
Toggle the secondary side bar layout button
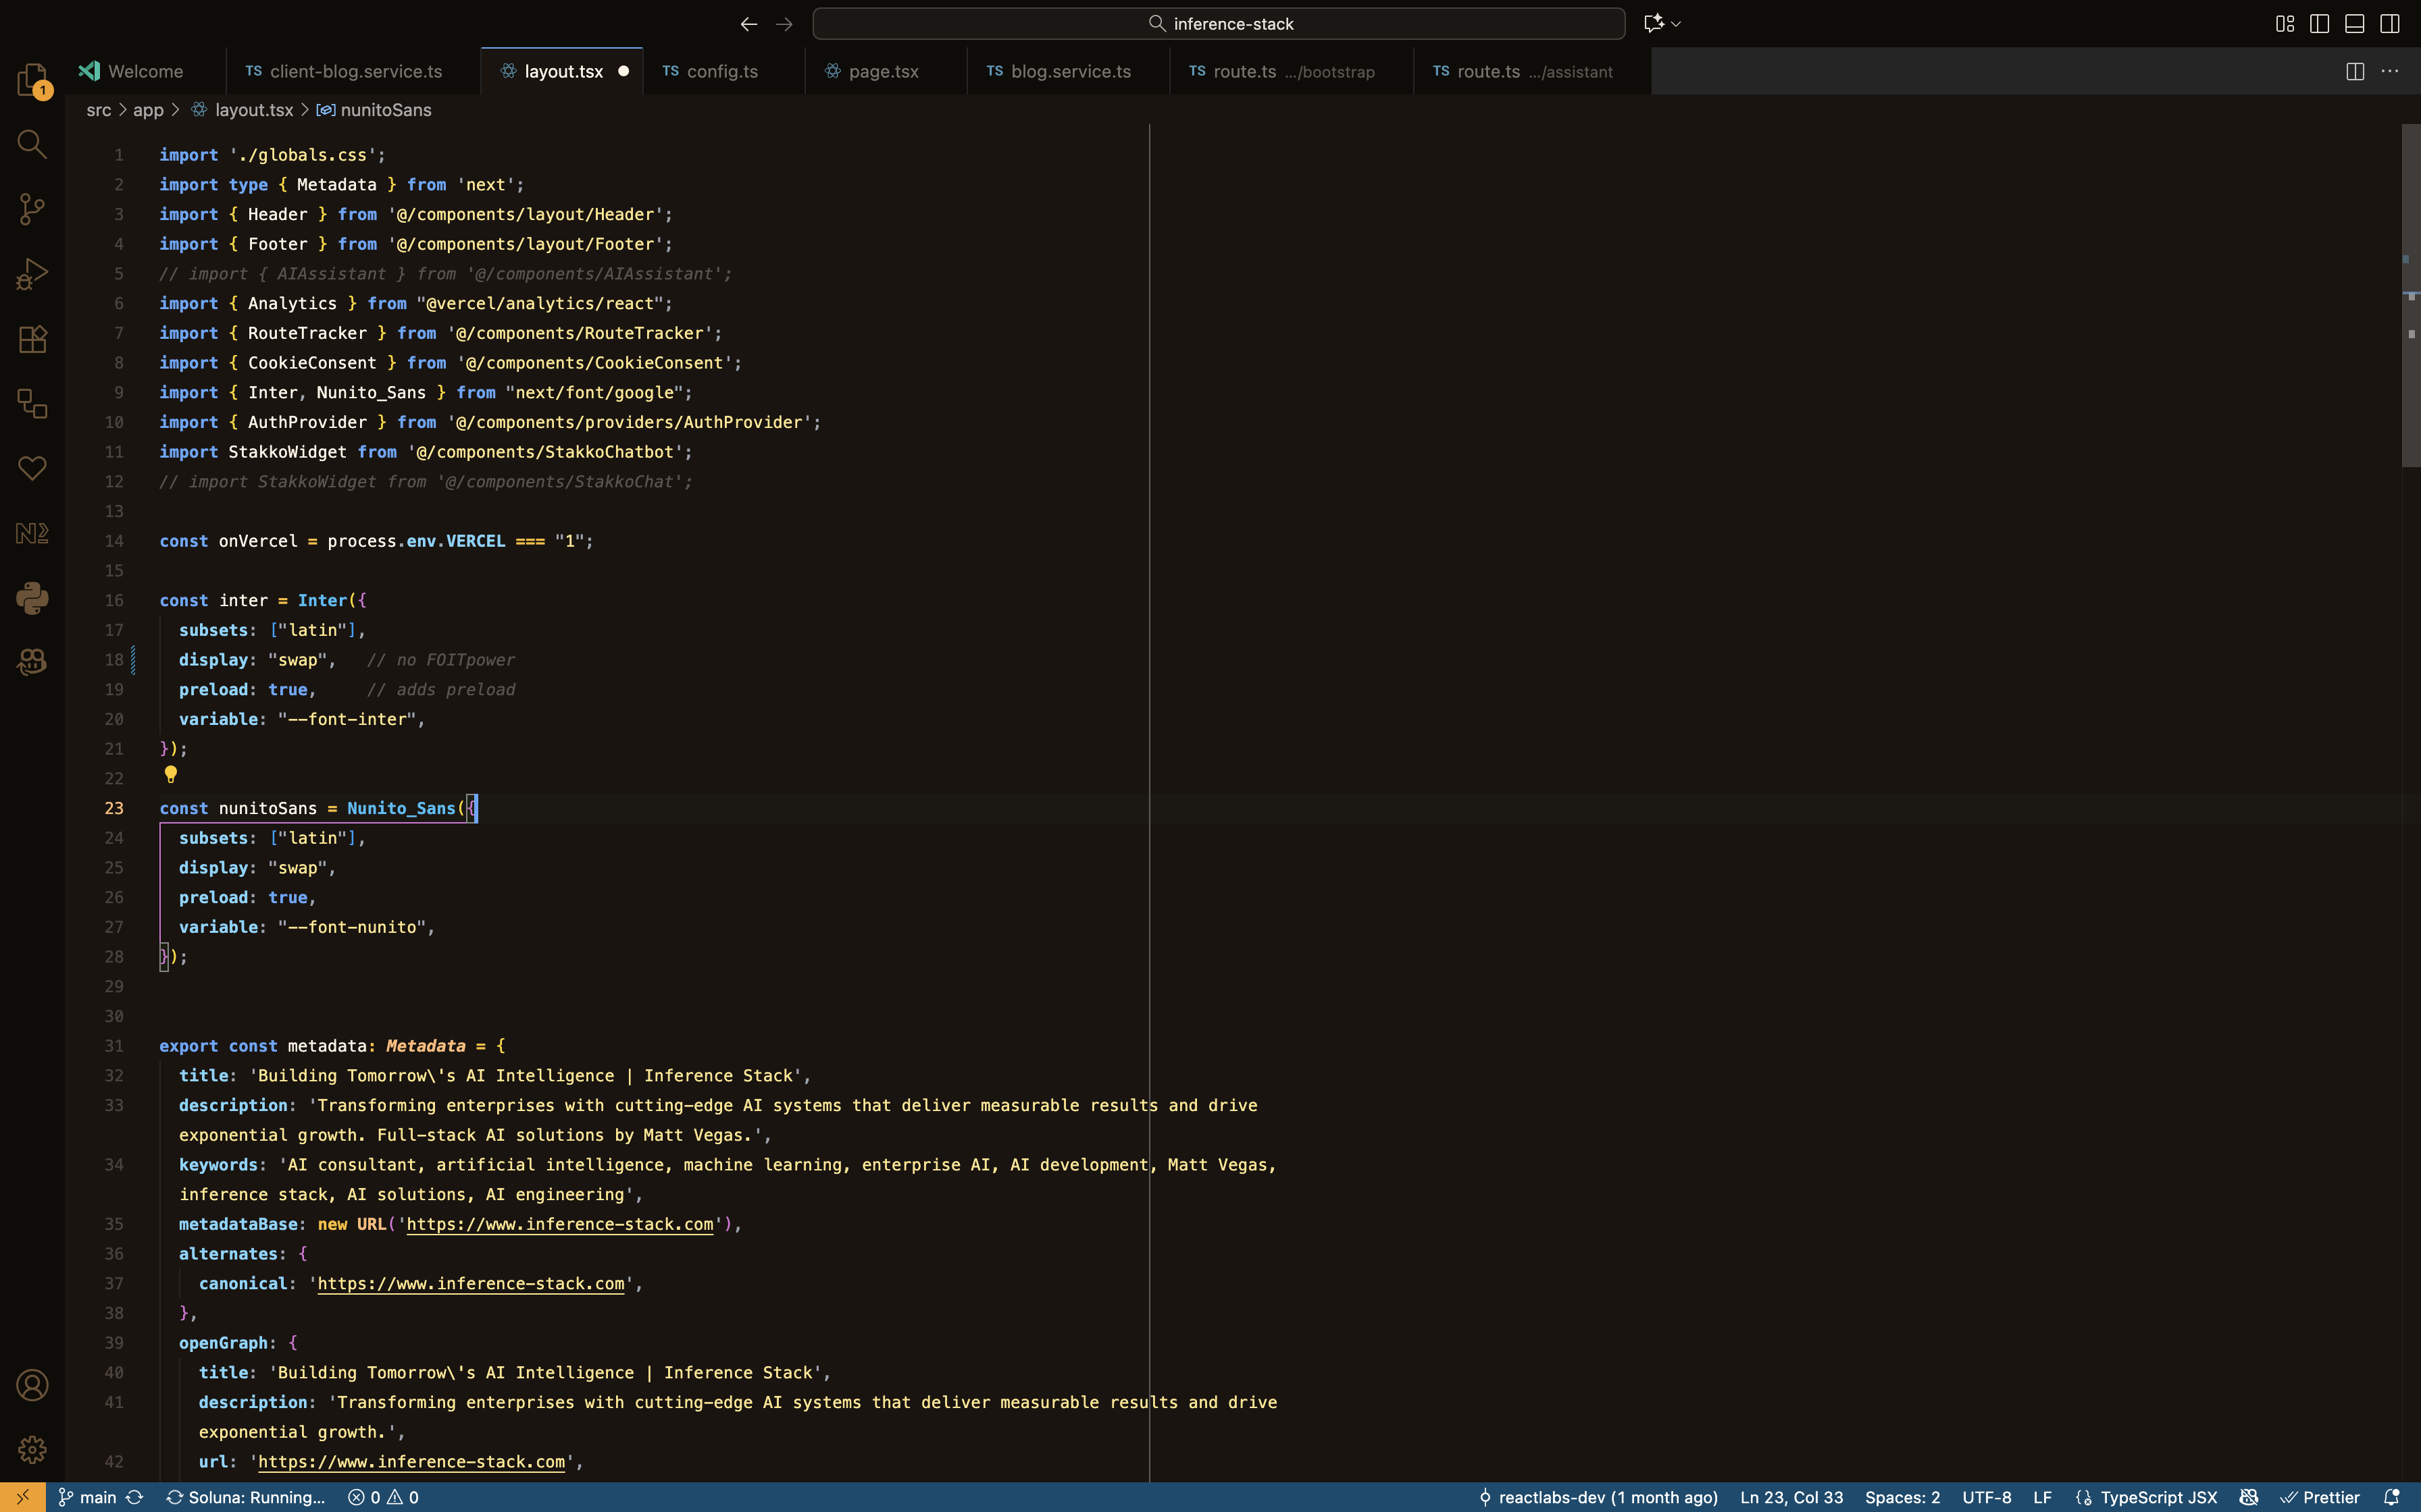(x=2389, y=23)
